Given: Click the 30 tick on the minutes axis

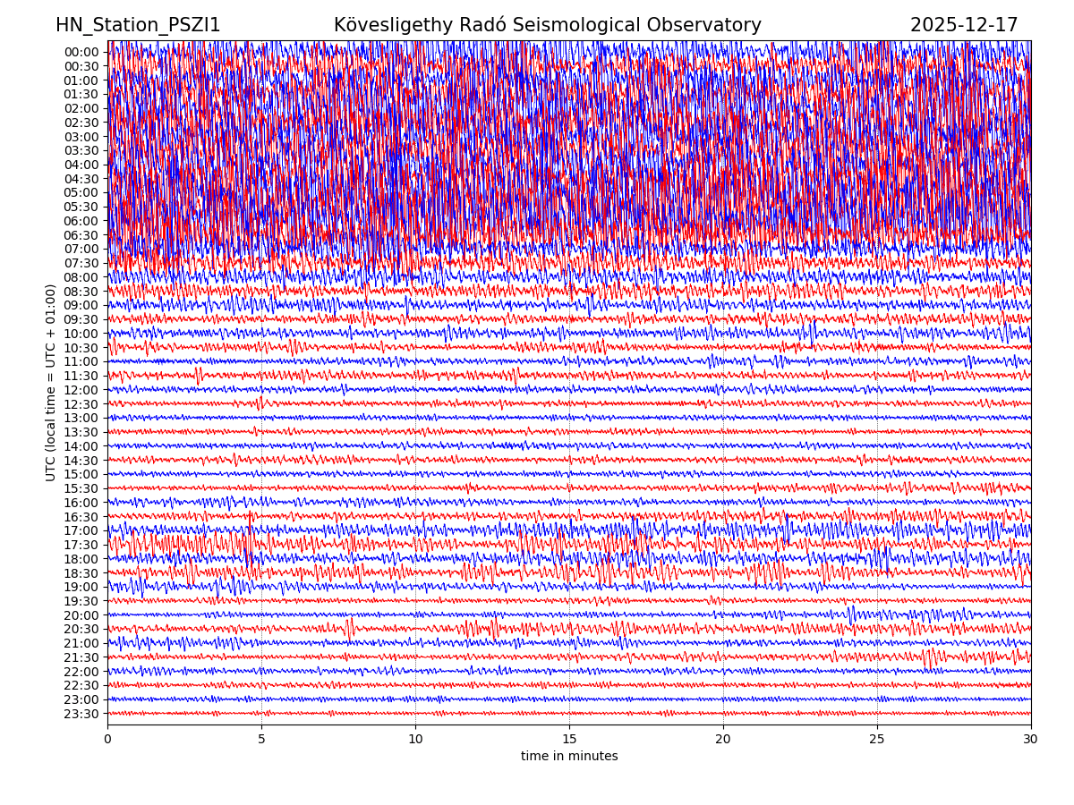Looking at the screenshot, I should tap(1031, 739).
